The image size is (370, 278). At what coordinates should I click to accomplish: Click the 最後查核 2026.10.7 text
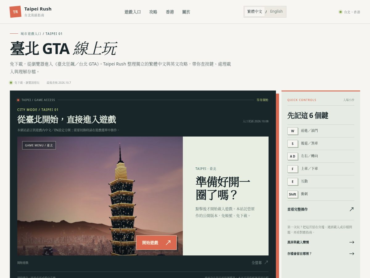(x=59, y=82)
